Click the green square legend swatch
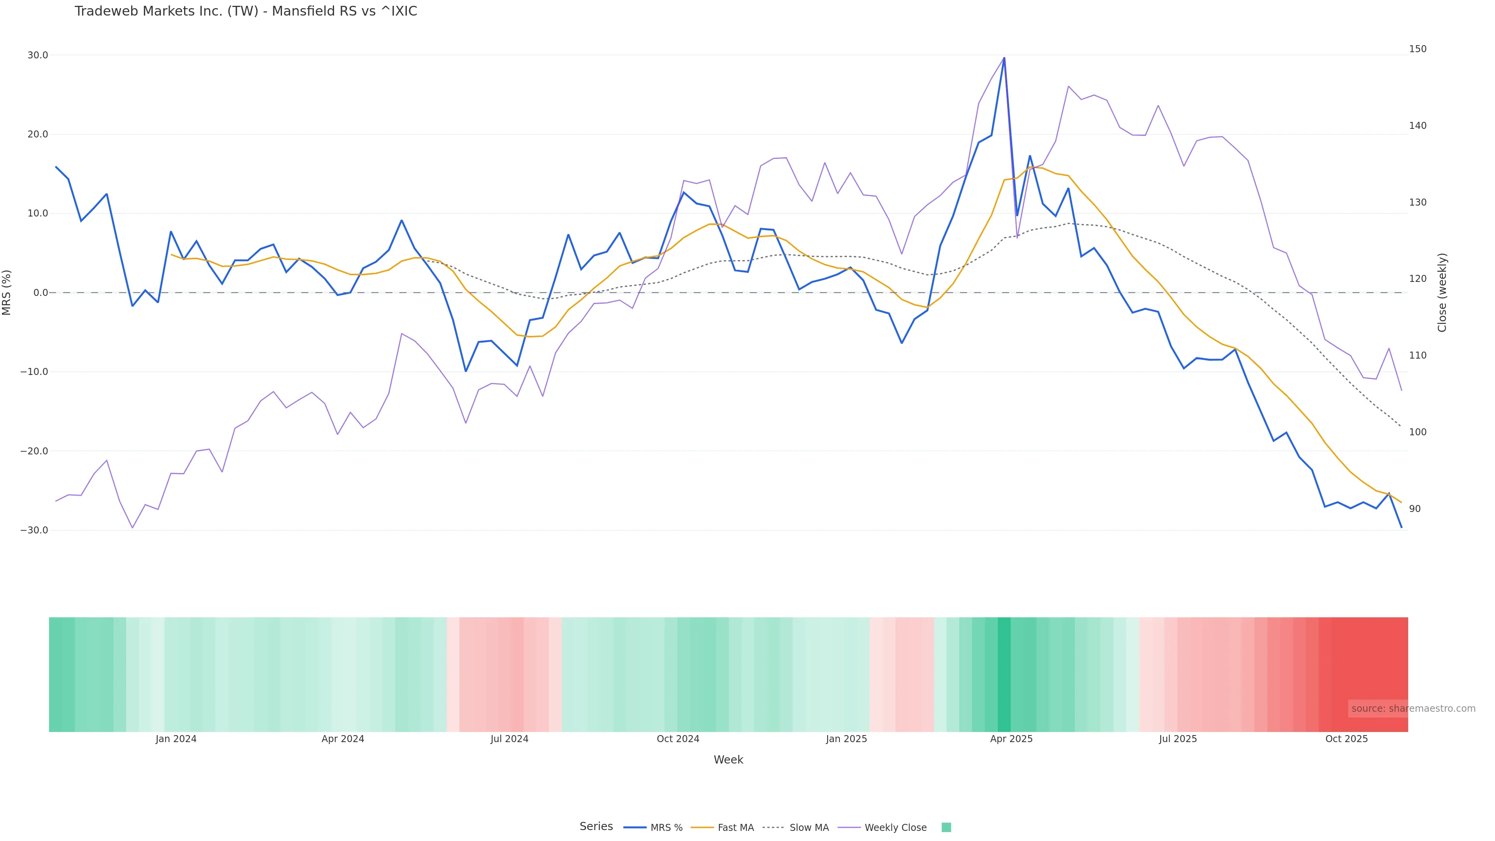 point(946,828)
